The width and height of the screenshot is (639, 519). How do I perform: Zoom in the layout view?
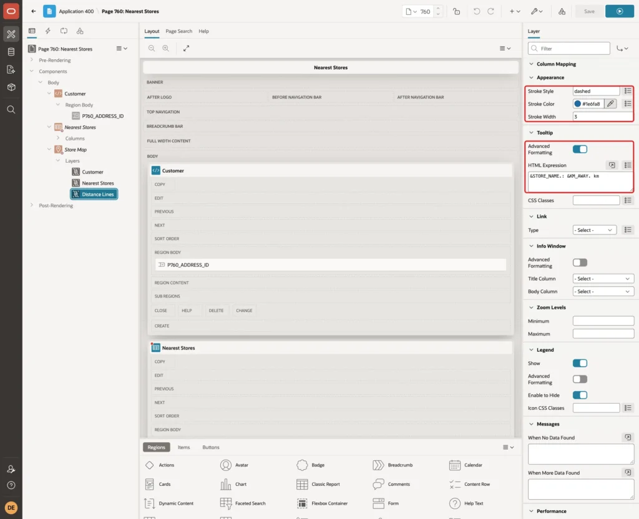[166, 48]
